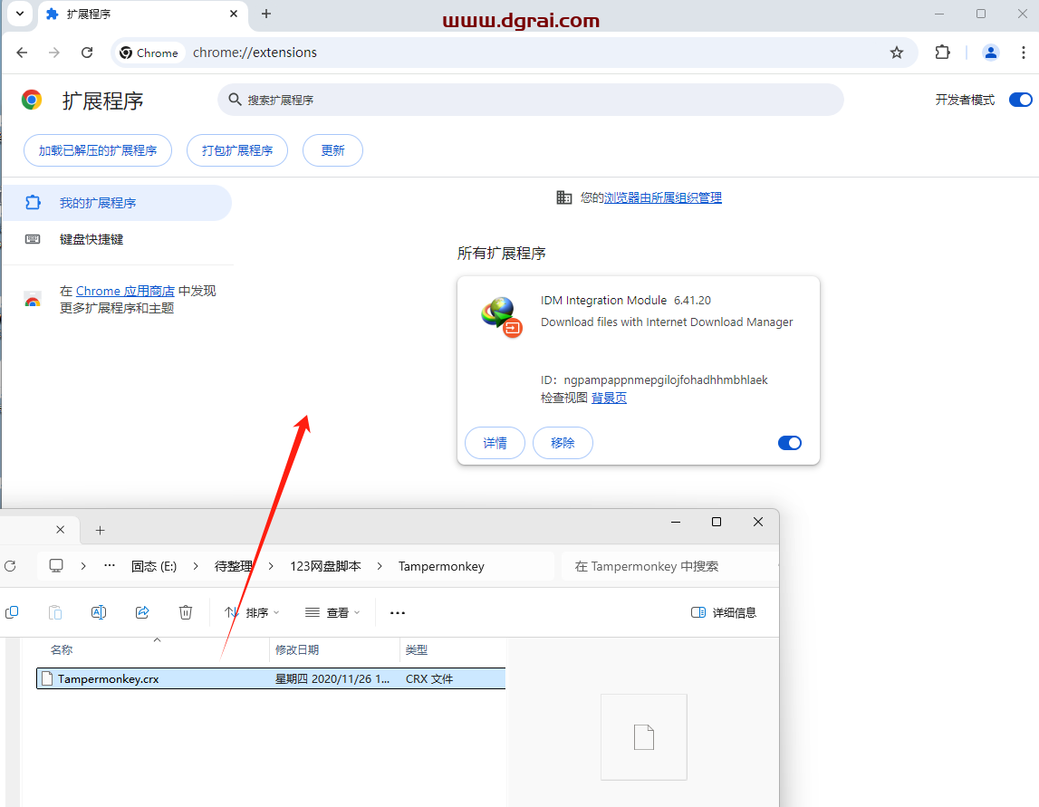Bookmark this page with star icon
1039x807 pixels.
pyautogui.click(x=896, y=53)
